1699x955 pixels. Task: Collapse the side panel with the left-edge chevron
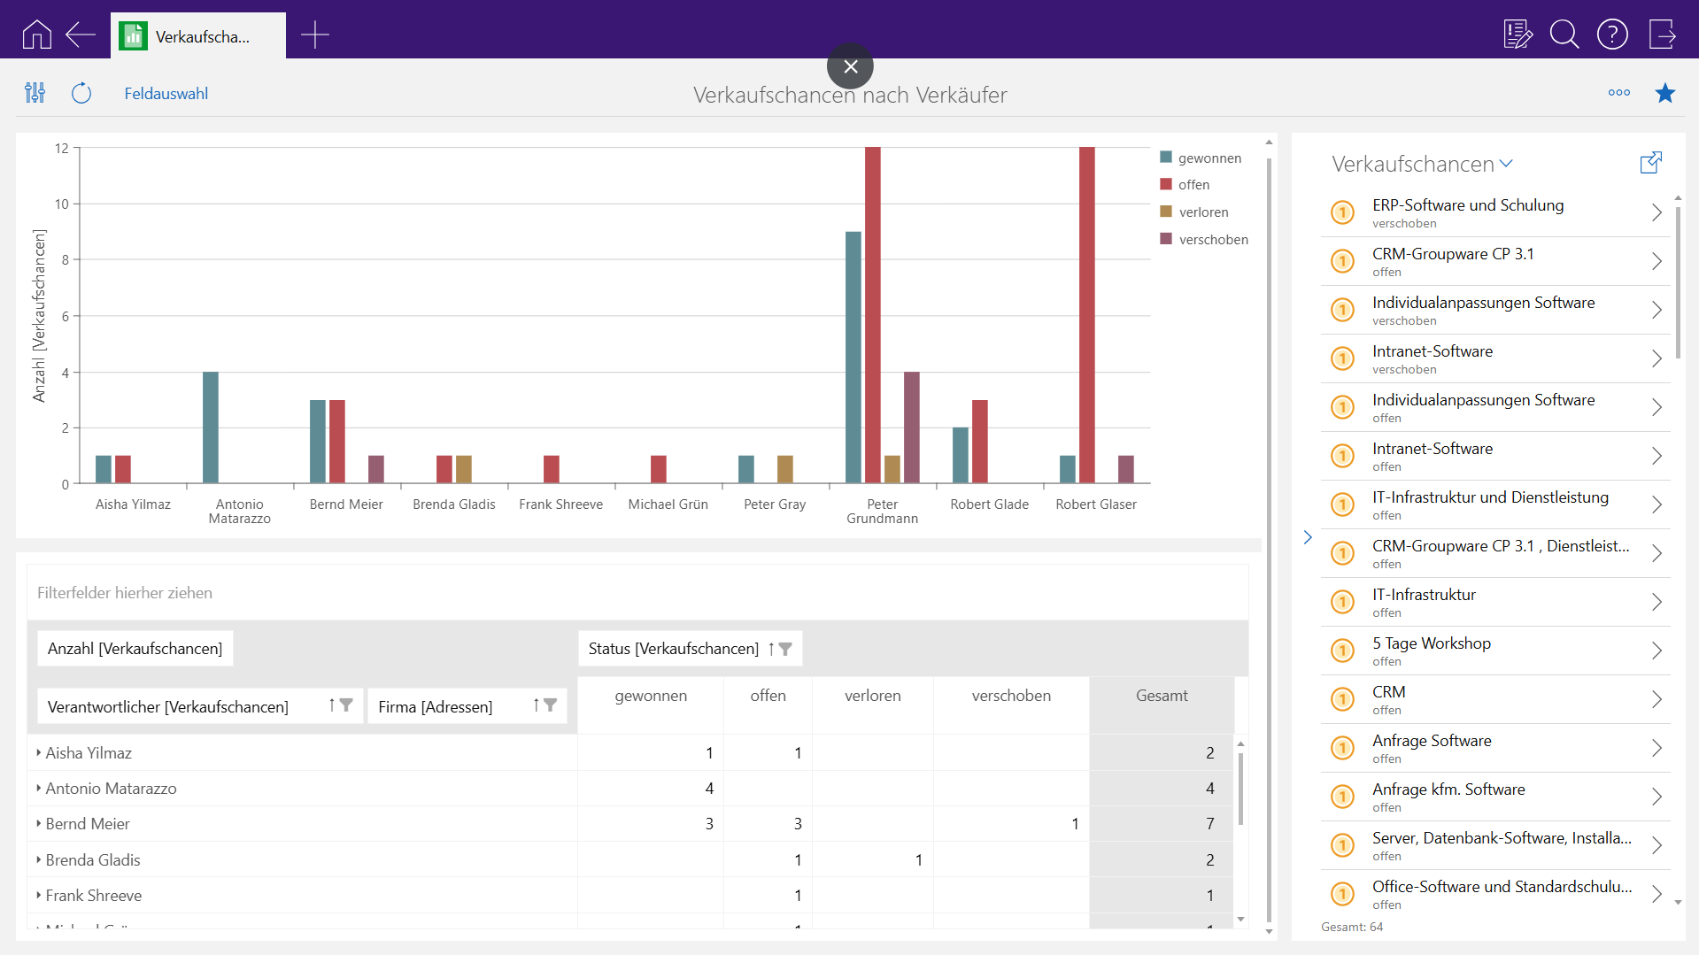pyautogui.click(x=1308, y=537)
